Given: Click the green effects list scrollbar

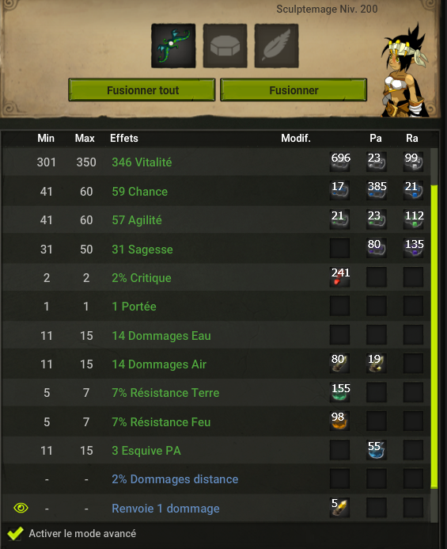Looking at the screenshot, I should coord(434,336).
